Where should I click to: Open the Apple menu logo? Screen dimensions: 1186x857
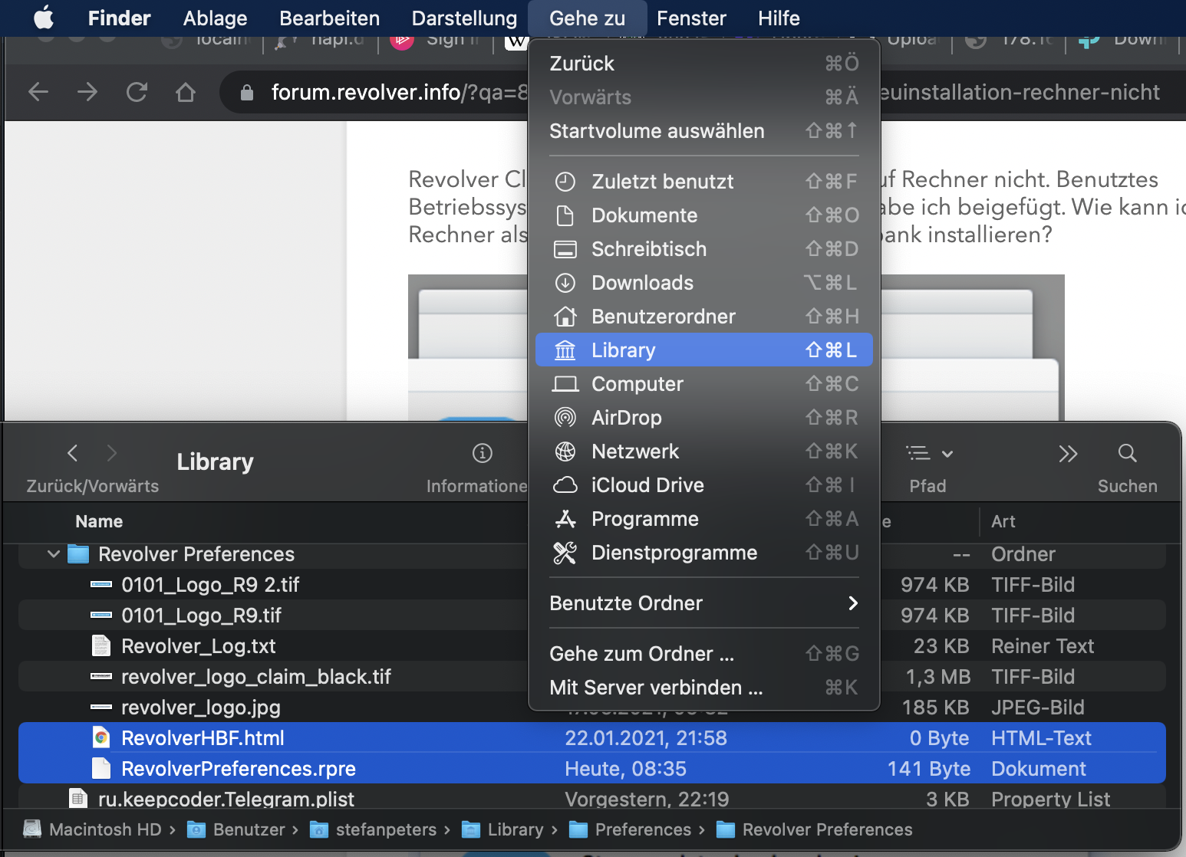(44, 18)
